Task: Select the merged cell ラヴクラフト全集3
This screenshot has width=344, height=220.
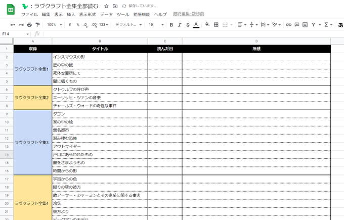Action: coord(33,142)
